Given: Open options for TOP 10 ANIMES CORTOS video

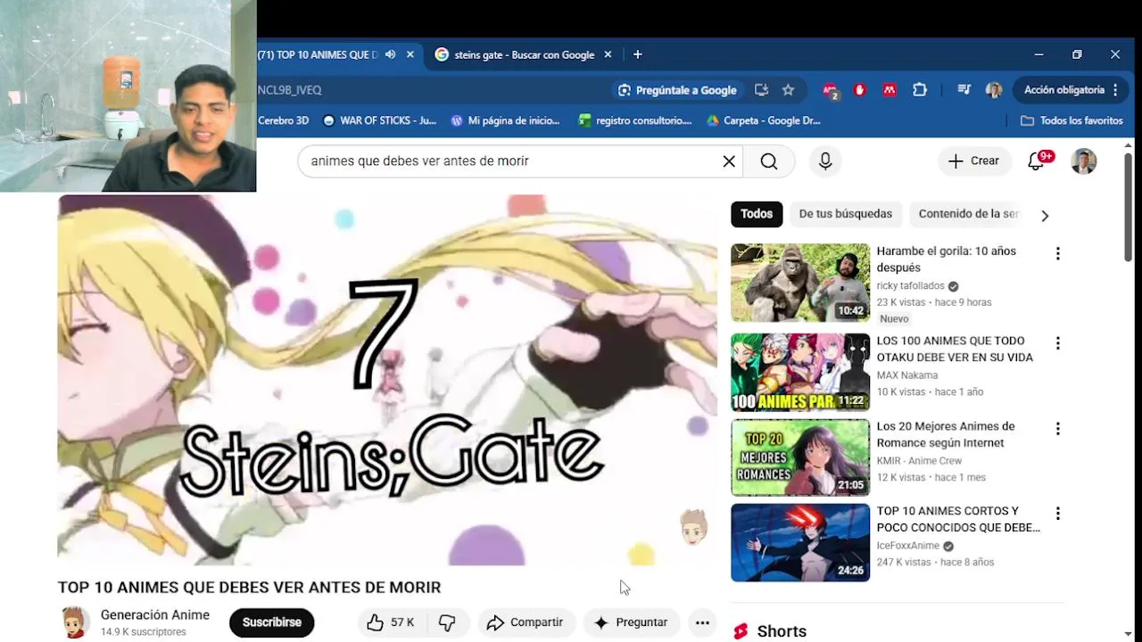Looking at the screenshot, I should tap(1057, 514).
